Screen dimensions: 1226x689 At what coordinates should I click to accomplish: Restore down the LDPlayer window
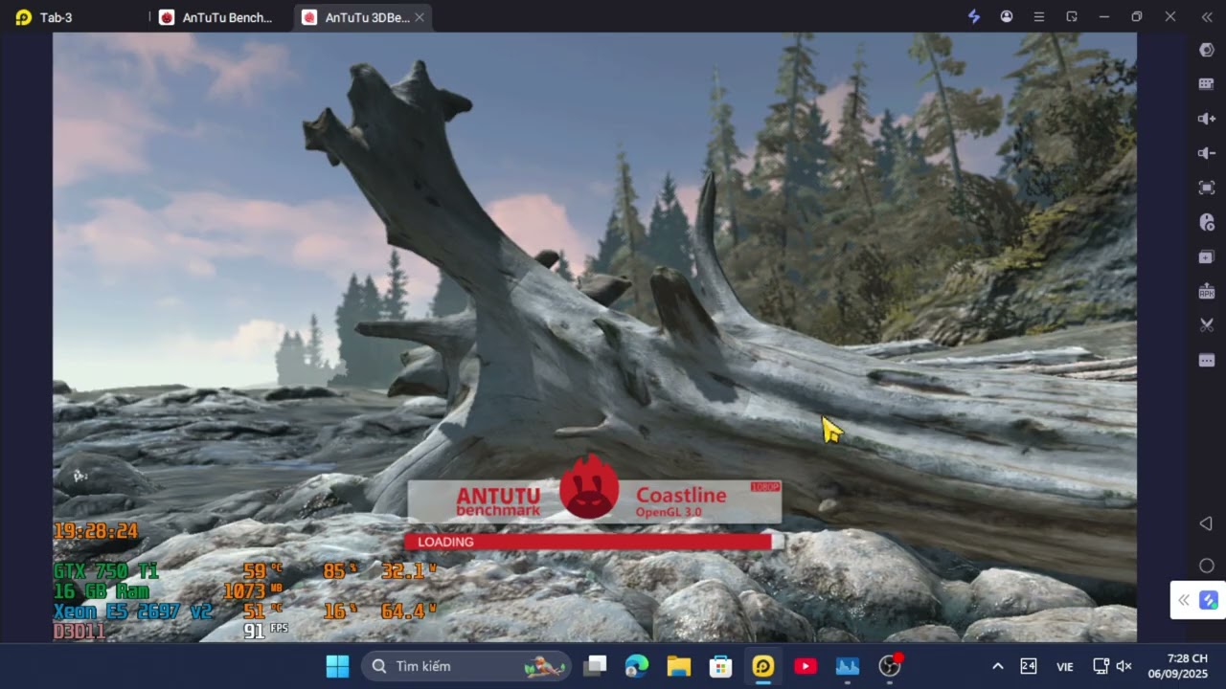click(x=1137, y=16)
